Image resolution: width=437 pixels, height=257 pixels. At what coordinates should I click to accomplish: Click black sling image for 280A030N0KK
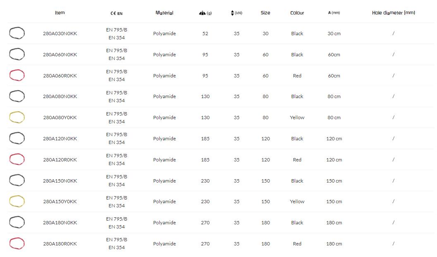click(x=17, y=33)
